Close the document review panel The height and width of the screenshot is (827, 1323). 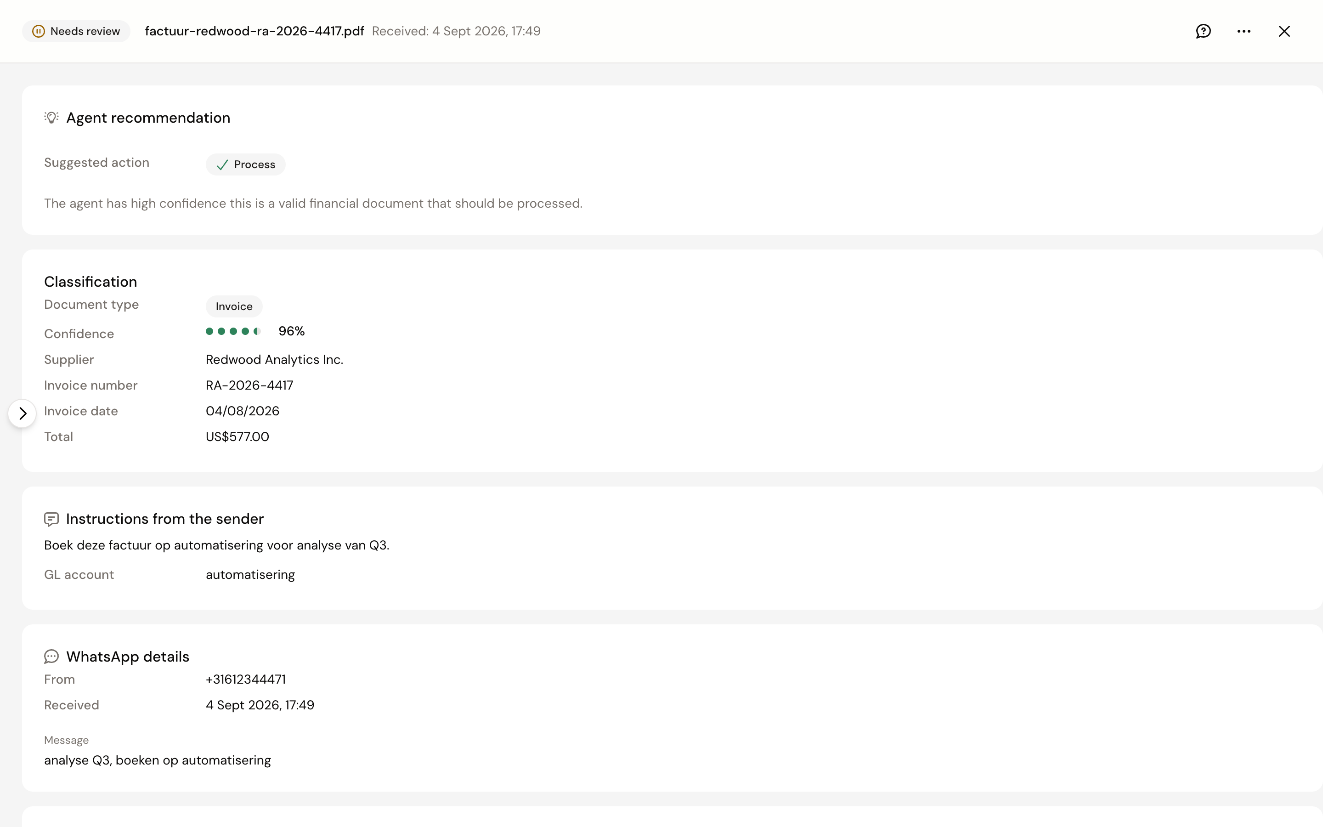1284,31
